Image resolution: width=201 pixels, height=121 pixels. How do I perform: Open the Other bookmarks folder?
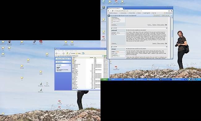(168, 13)
